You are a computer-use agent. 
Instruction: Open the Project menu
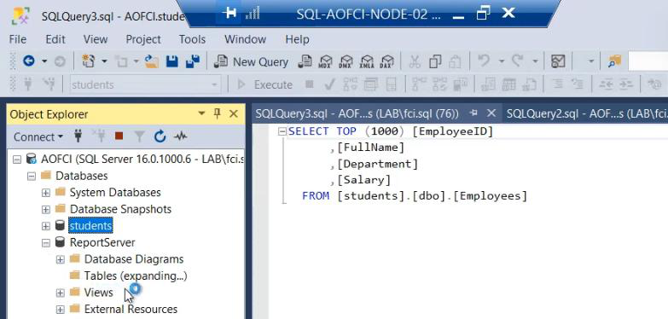click(143, 39)
